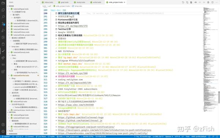
Task: Open the github.com/hakimel/reveal.js link
Action: (x=80, y=121)
